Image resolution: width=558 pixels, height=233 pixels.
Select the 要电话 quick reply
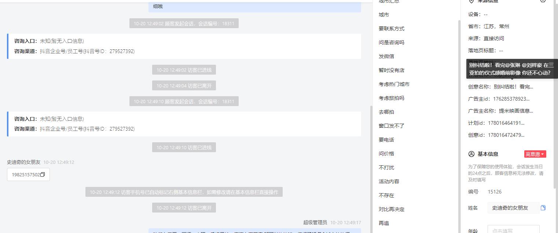(386, 140)
